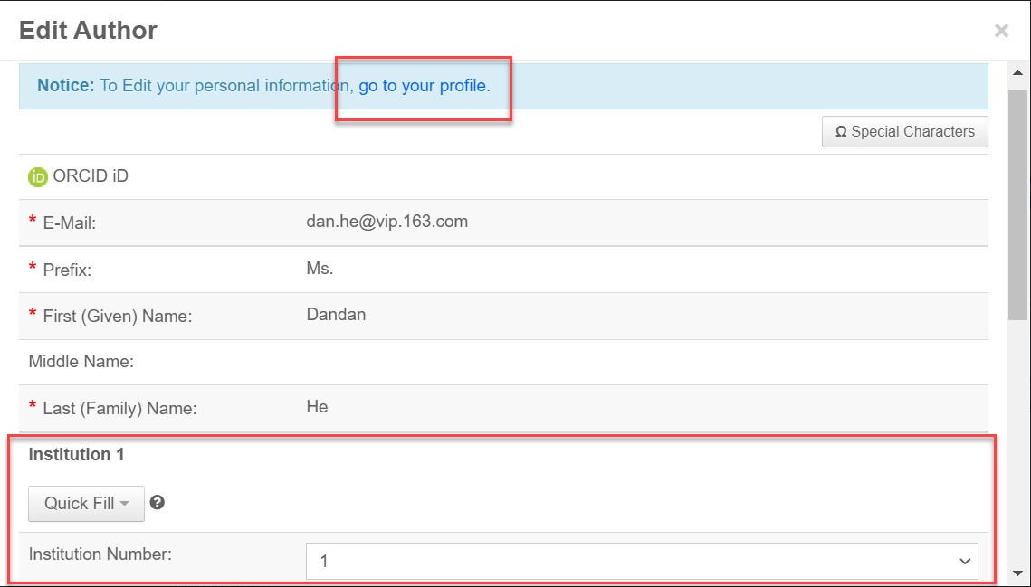
Task: Click the 'Institution 1' heading
Action: tap(76, 454)
